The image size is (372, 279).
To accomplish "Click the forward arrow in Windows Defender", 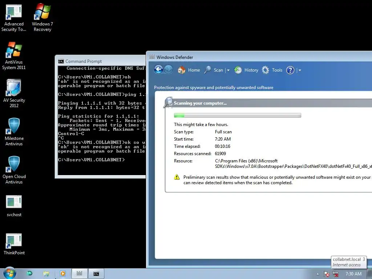I will click(x=169, y=70).
